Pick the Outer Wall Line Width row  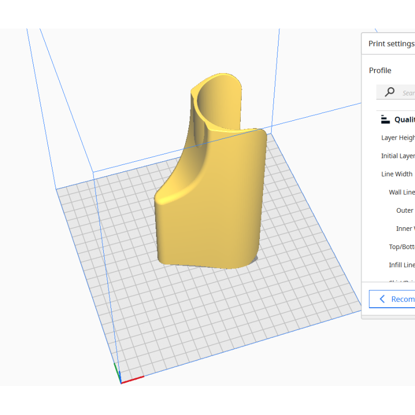click(405, 210)
